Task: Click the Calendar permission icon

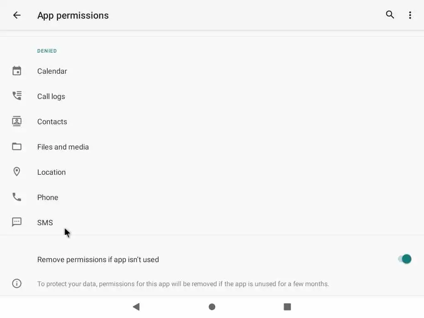Action: (x=17, y=71)
